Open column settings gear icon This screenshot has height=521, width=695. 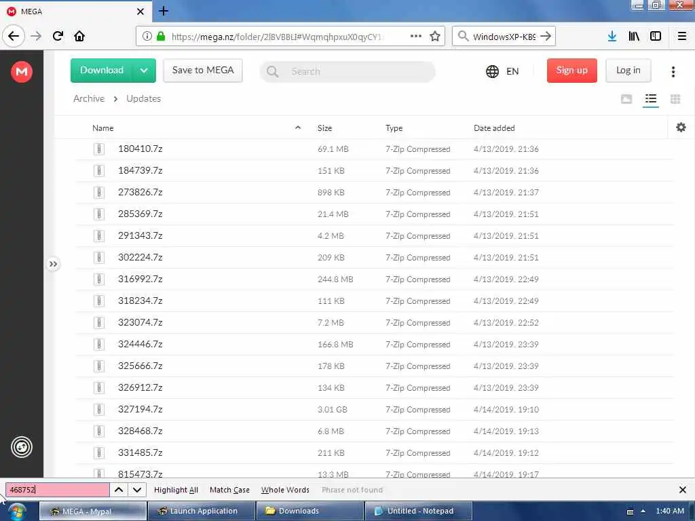681,128
